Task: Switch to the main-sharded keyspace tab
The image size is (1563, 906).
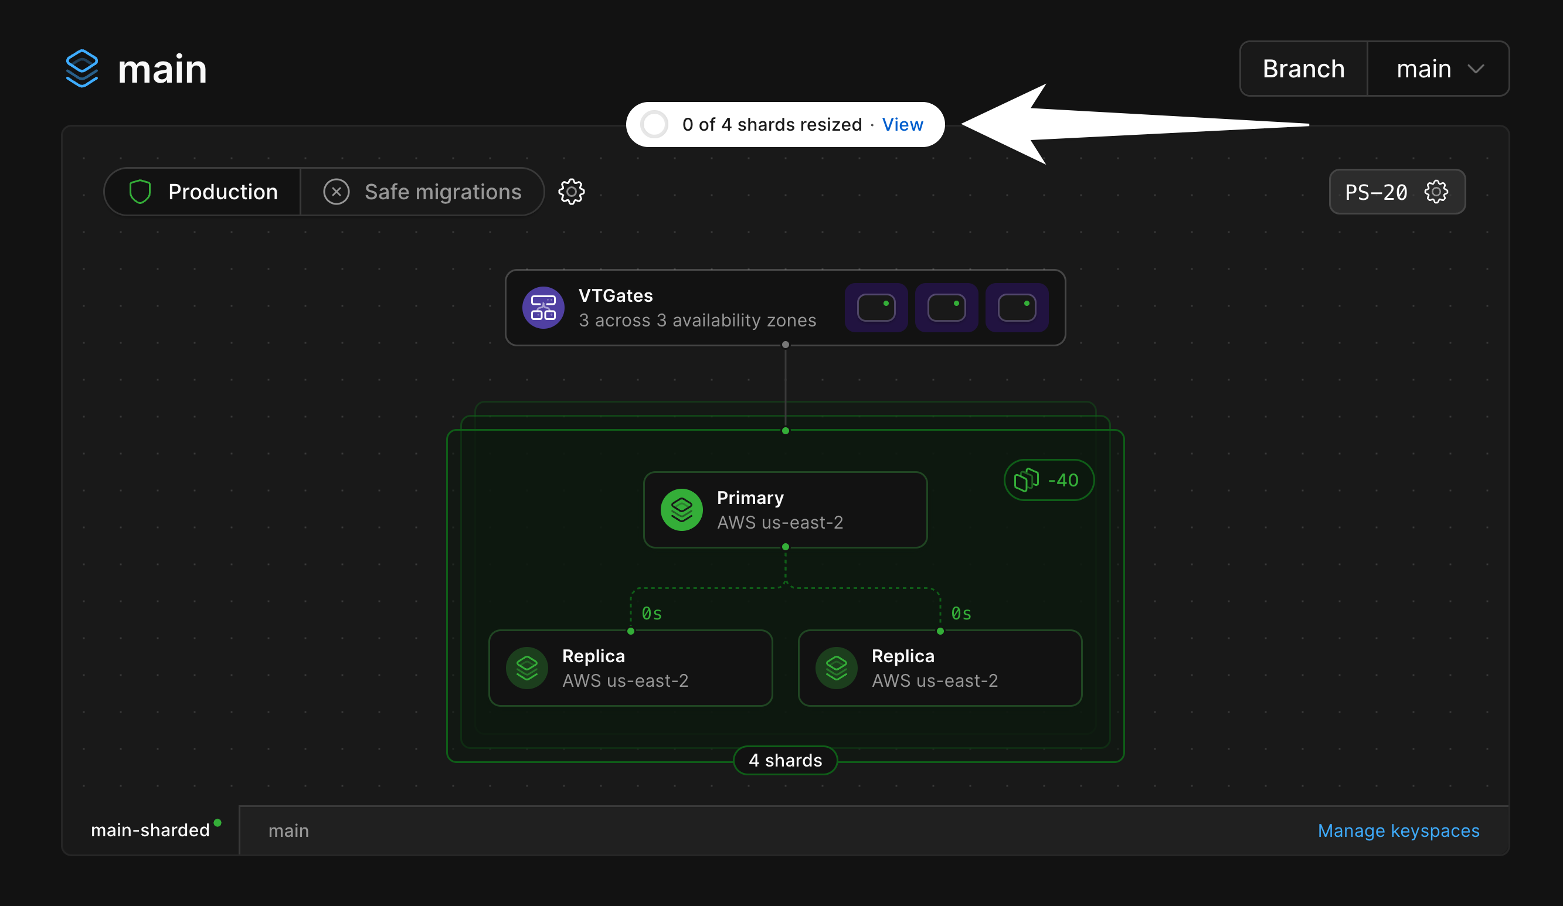Action: (x=150, y=830)
